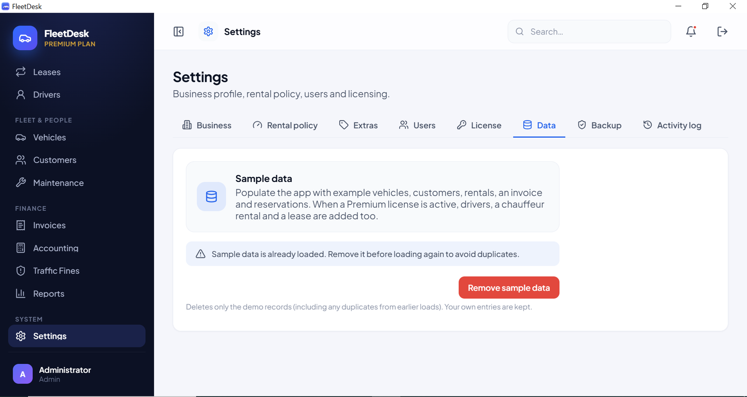747x397 pixels.
Task: Click the FleetDesk car logo in the sidebar
Action: pyautogui.click(x=25, y=38)
